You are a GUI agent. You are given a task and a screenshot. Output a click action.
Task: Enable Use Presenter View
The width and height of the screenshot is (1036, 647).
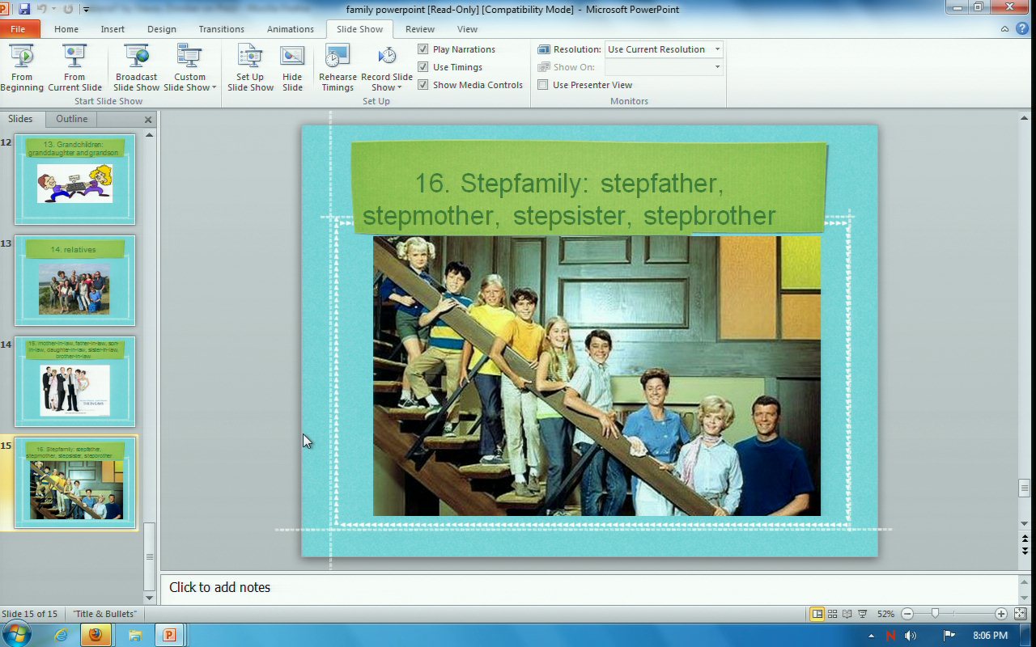pos(543,85)
